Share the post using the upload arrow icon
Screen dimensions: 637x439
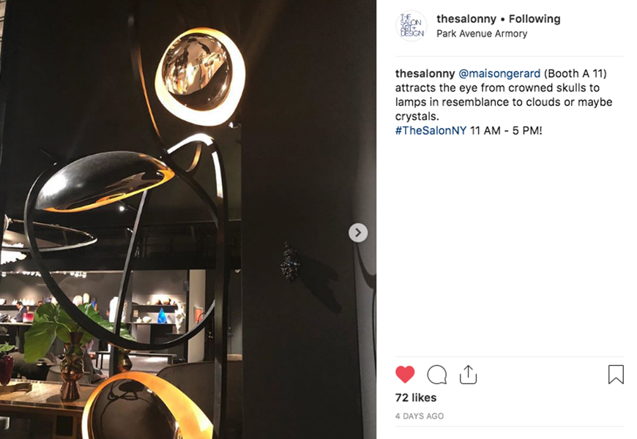pyautogui.click(x=468, y=375)
